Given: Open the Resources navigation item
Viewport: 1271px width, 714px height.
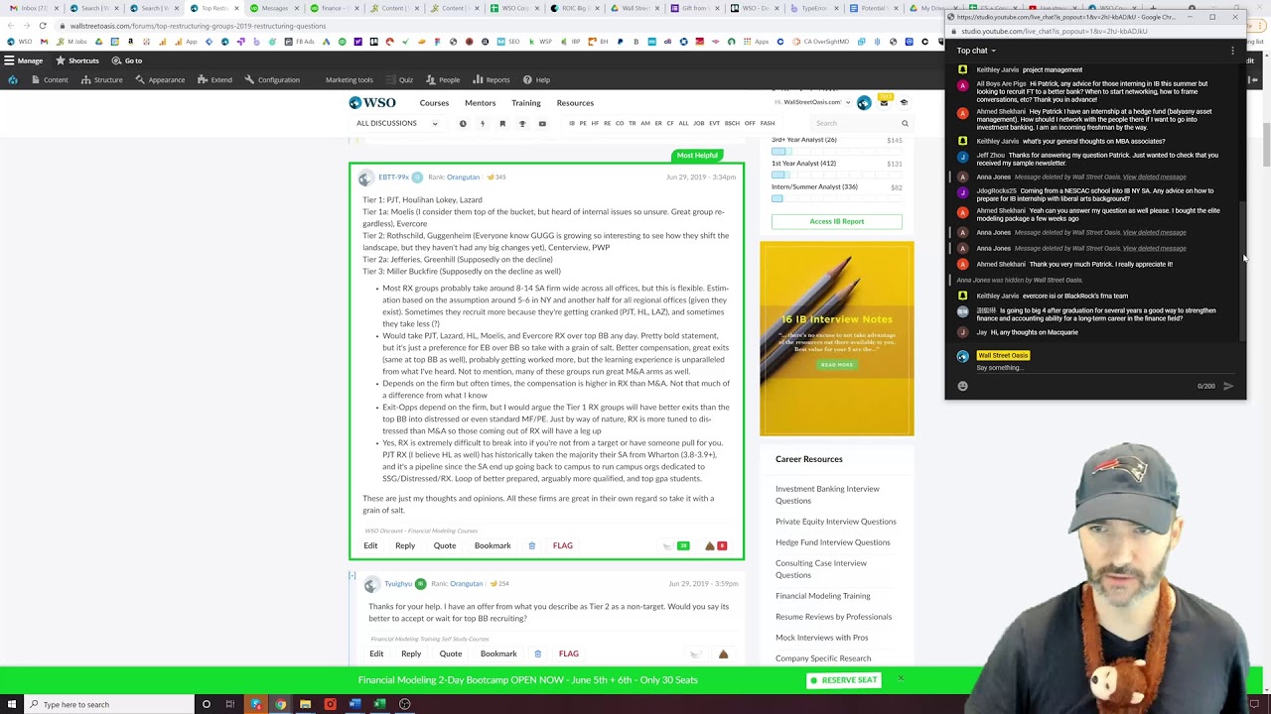Looking at the screenshot, I should (x=575, y=103).
